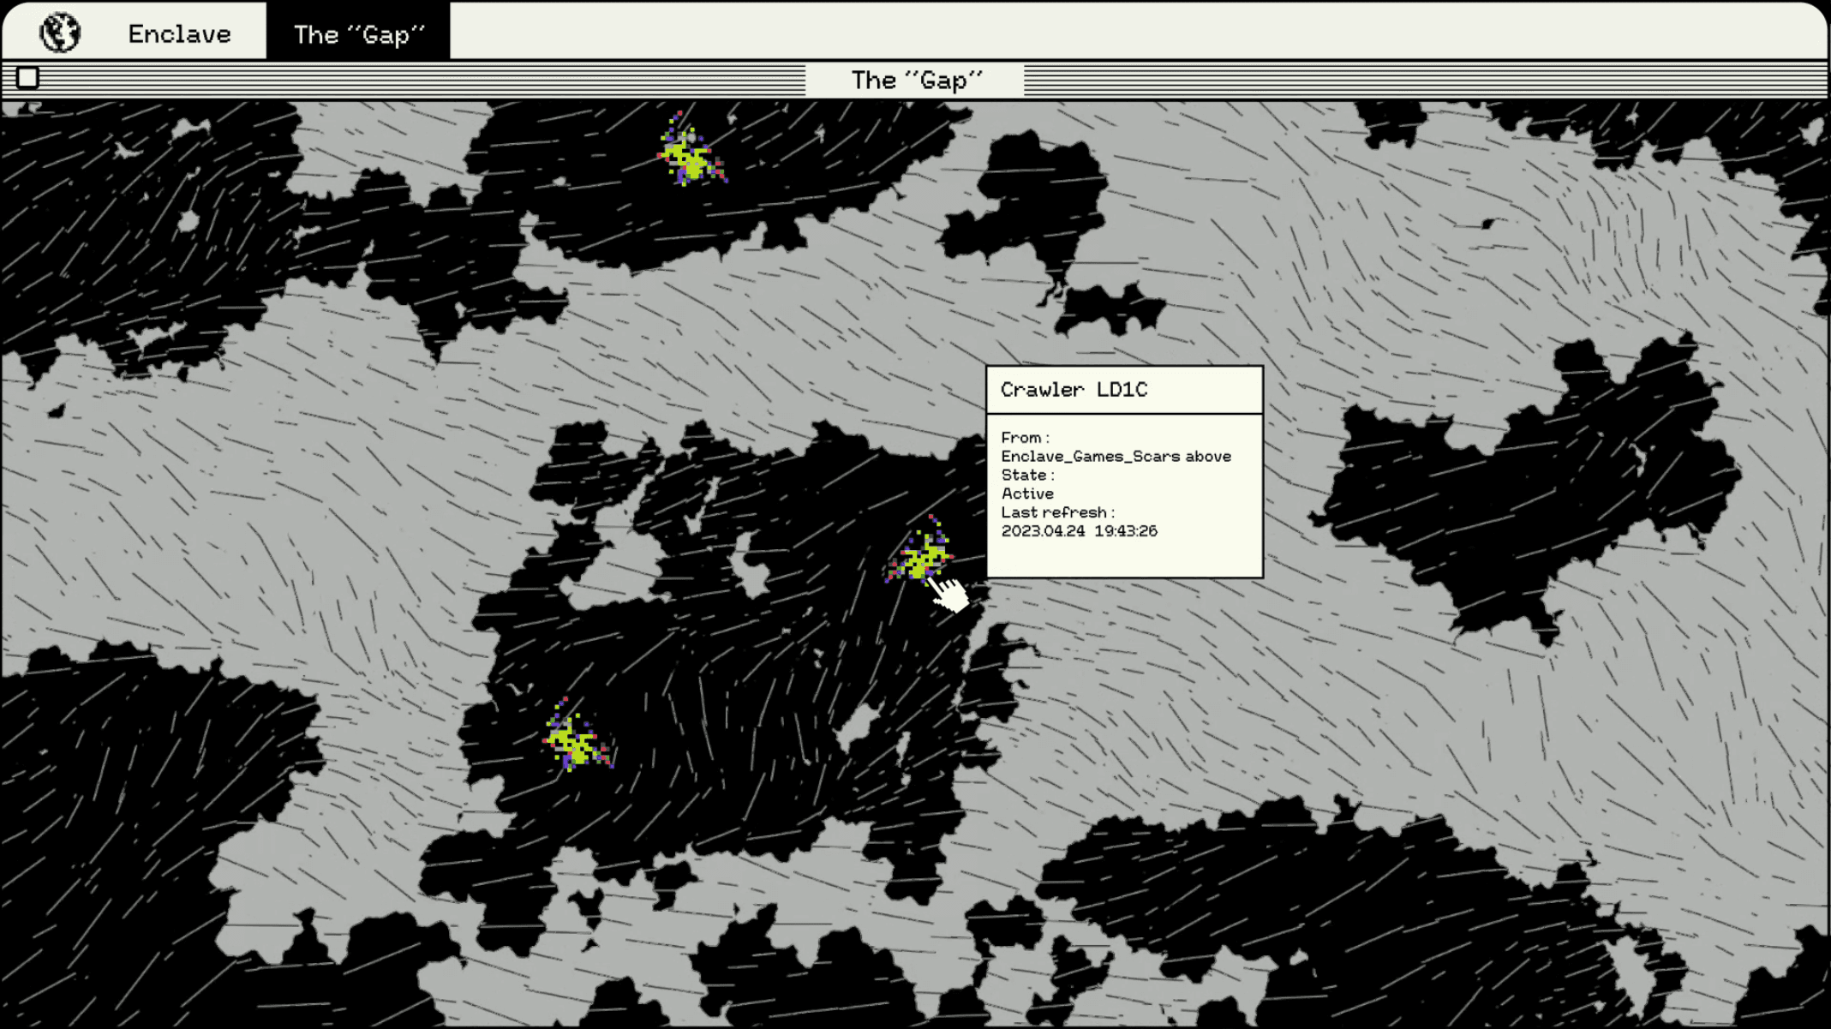Click the Last refresh label in the tooltip
The width and height of the screenshot is (1831, 1029).
click(x=1056, y=512)
